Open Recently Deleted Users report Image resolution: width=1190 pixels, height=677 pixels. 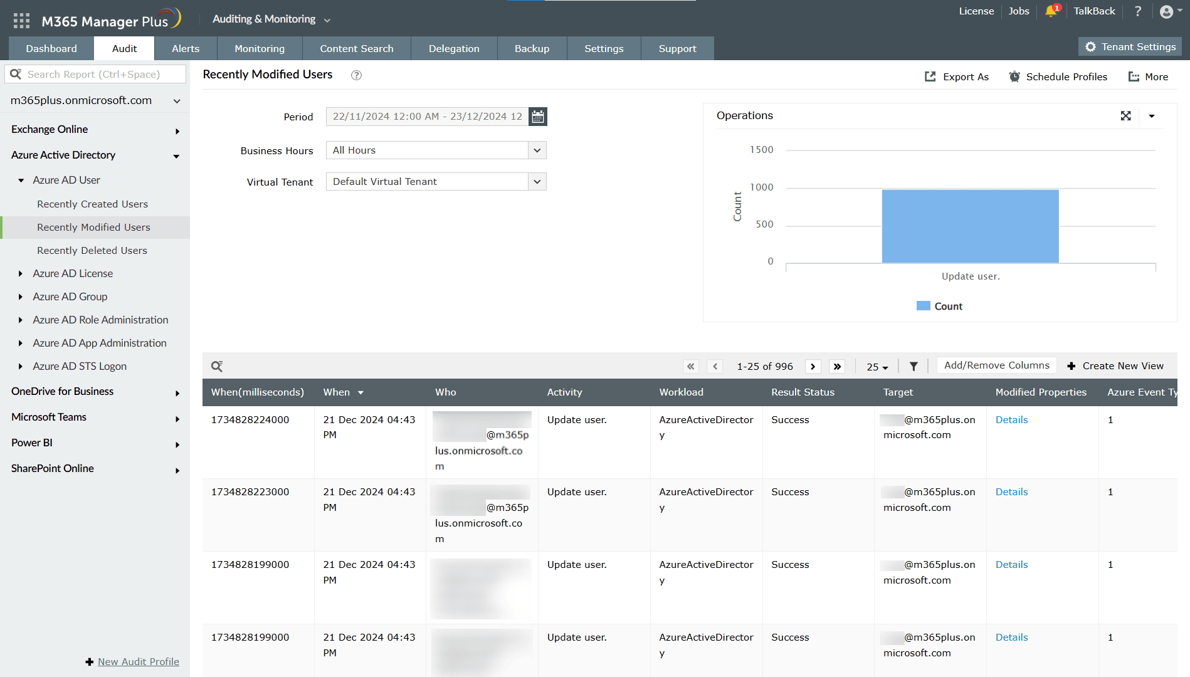point(92,251)
